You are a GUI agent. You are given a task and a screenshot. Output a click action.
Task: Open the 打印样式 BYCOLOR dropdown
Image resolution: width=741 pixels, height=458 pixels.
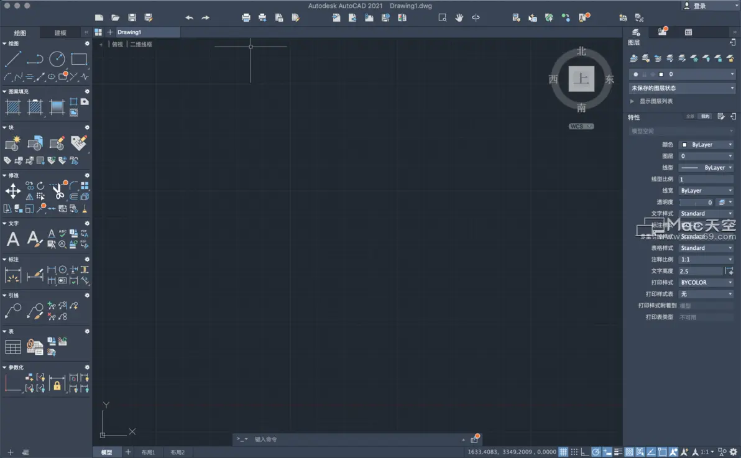click(x=706, y=282)
